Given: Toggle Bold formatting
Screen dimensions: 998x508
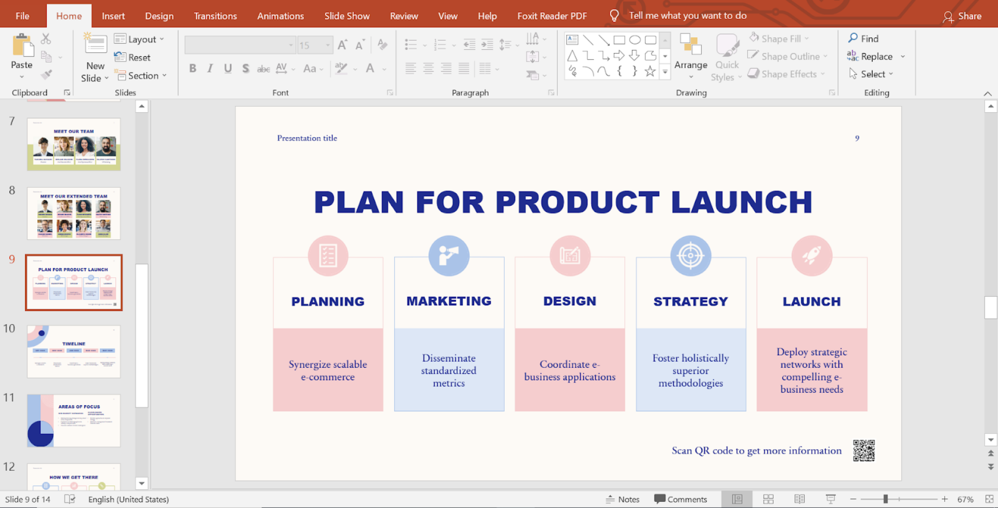Looking at the screenshot, I should coord(193,69).
